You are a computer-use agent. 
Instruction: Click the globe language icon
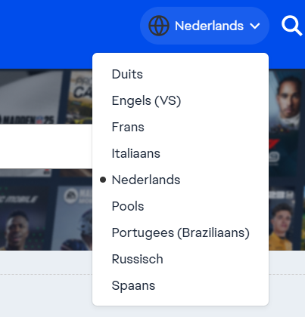click(159, 26)
